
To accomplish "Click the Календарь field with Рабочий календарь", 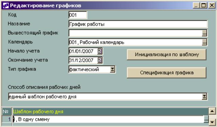I will coord(135,42).
